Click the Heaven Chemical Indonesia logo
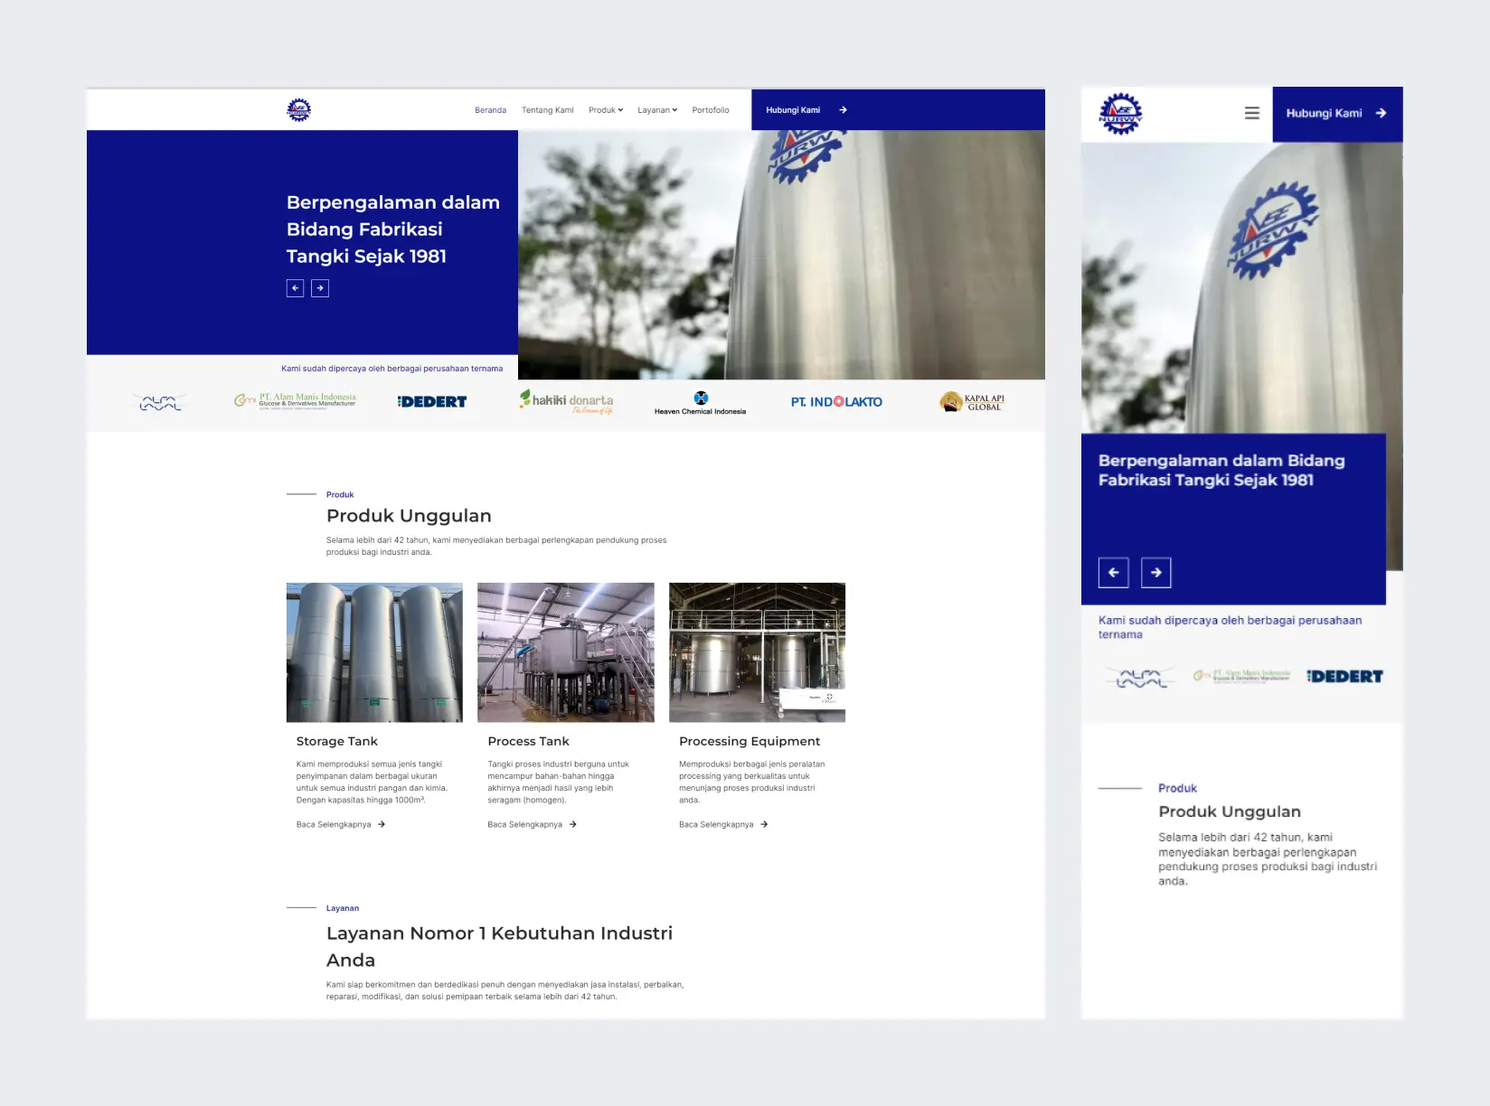 point(700,403)
